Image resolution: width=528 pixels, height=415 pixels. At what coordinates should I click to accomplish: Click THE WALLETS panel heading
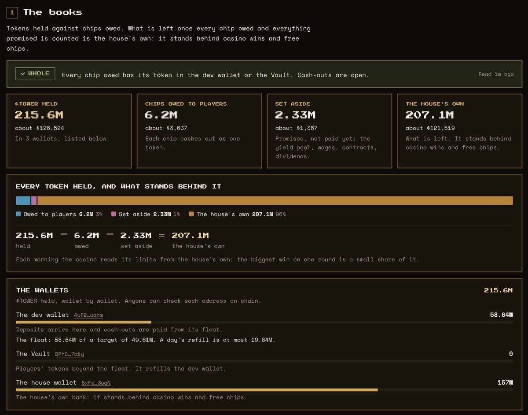click(x=42, y=290)
